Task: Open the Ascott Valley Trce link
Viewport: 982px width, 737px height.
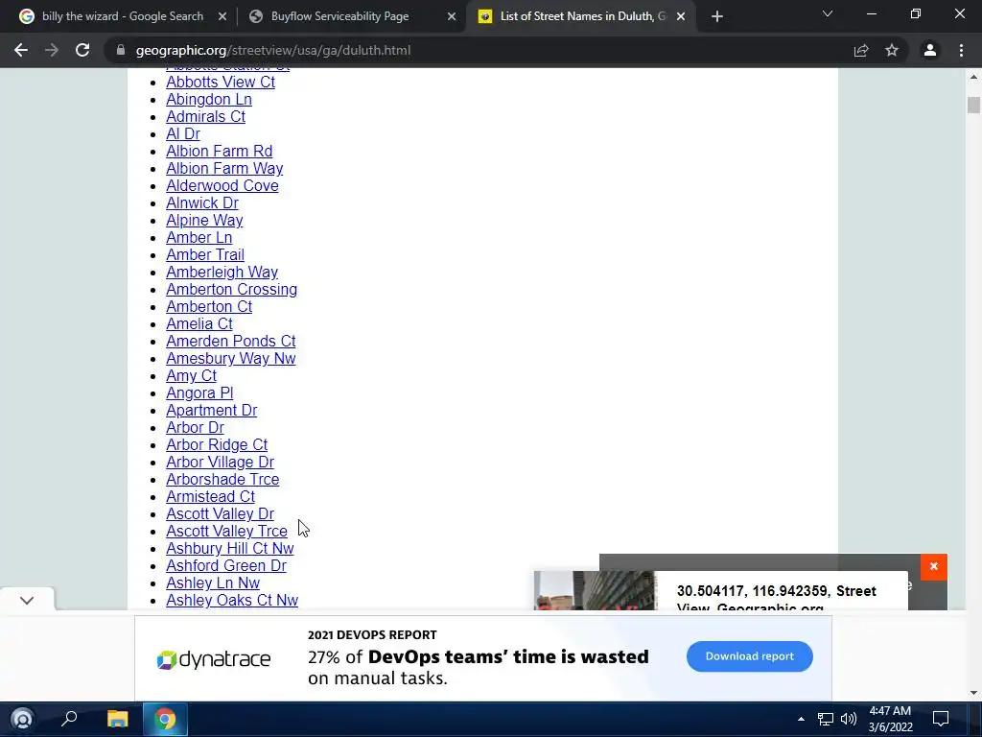Action: [226, 532]
